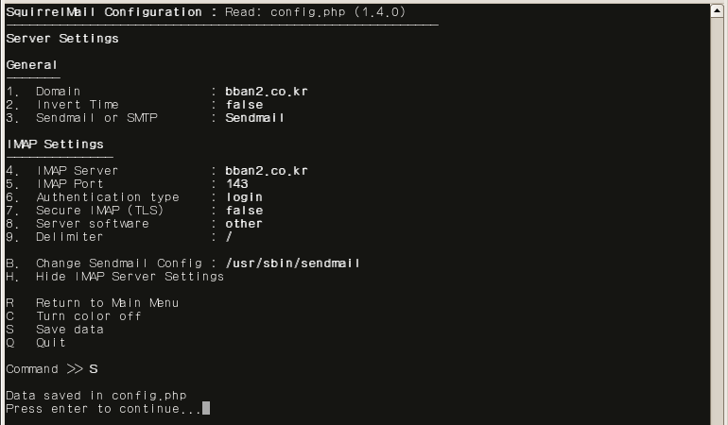Select the Delimiter setting line

tap(119, 237)
